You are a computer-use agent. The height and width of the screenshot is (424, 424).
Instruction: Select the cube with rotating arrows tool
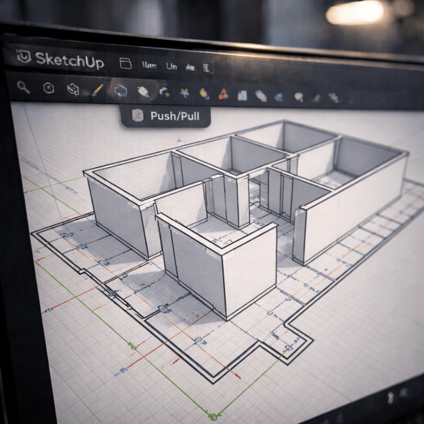click(73, 89)
